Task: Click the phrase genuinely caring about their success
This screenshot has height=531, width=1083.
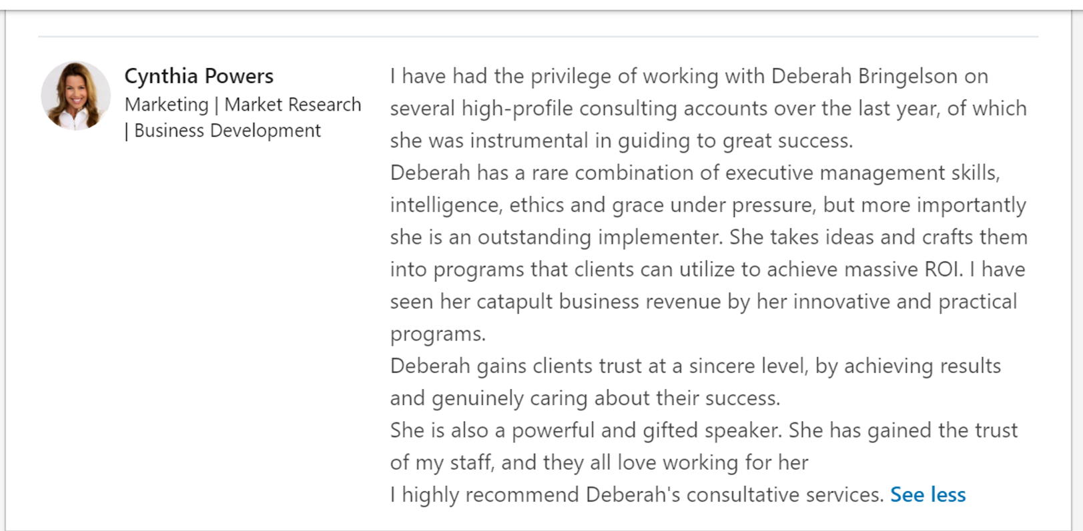Action: point(605,398)
